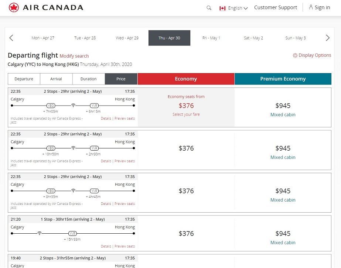Screen dimensions: 341x268
Task: Click the Air Canada maple leaf logo
Action: click(14, 7)
